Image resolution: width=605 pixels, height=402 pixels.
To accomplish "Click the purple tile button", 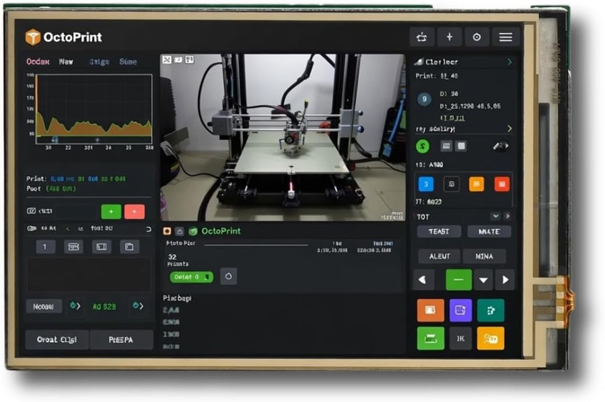I will coord(461,310).
